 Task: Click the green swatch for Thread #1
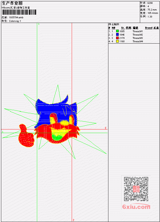point(117,31)
